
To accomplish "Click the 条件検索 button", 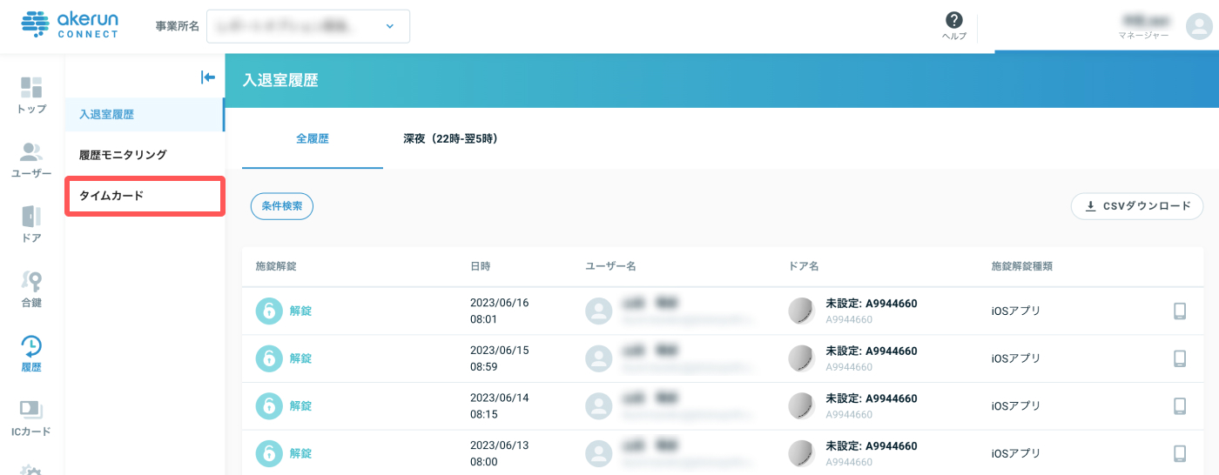I will (282, 206).
